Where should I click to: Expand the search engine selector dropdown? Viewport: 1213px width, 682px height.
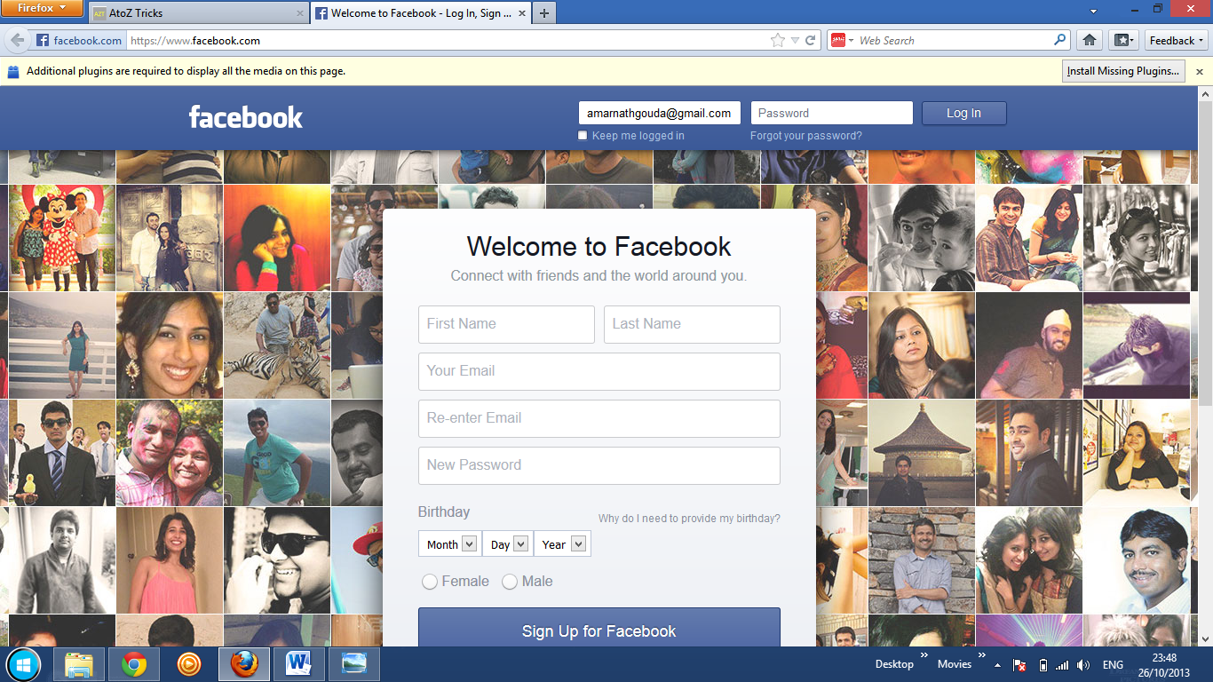(842, 40)
